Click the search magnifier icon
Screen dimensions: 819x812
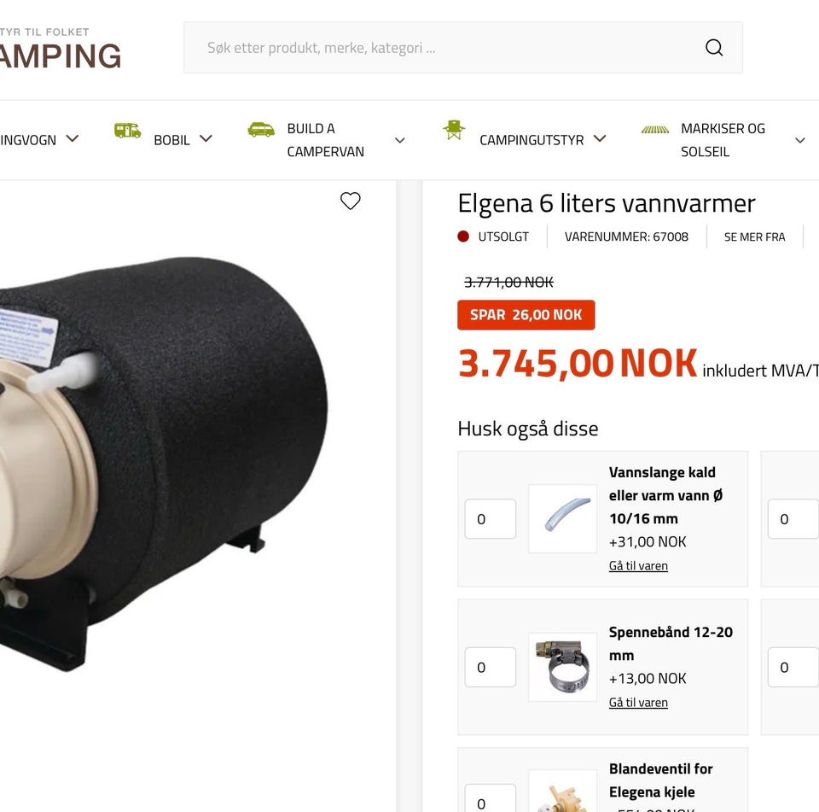[x=713, y=48]
